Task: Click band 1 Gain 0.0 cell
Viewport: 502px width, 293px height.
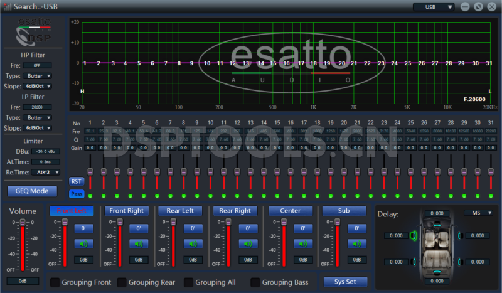Action: [x=90, y=148]
